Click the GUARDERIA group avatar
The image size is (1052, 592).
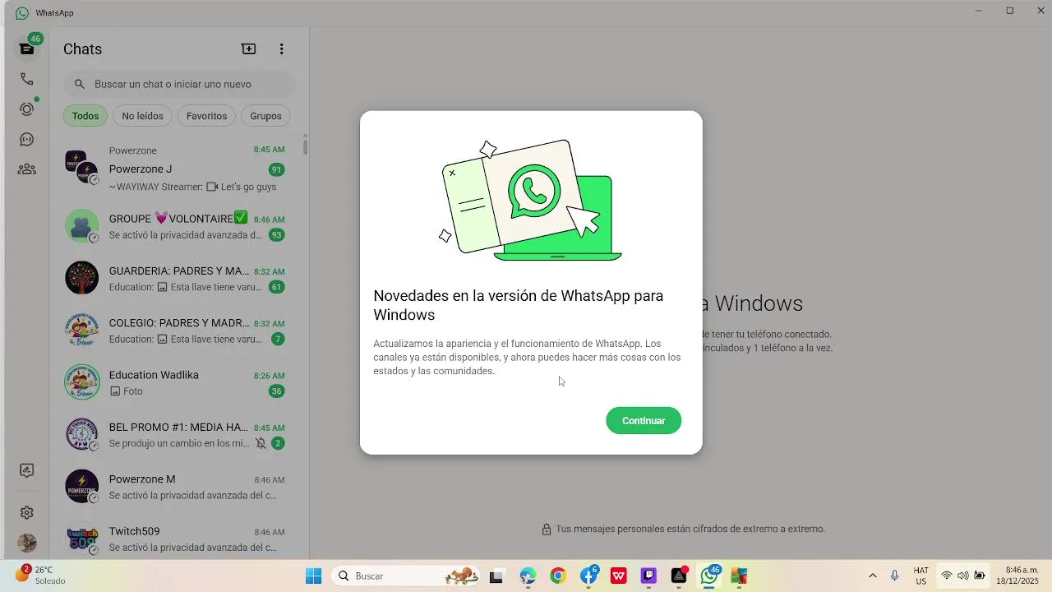(x=82, y=279)
